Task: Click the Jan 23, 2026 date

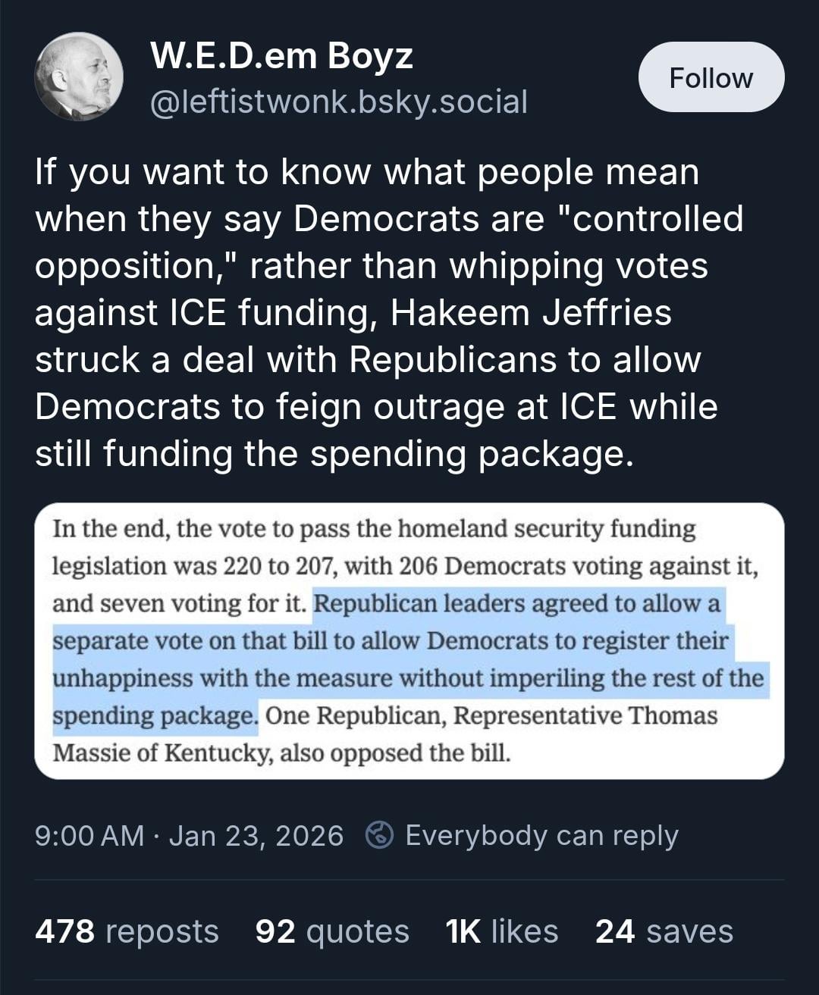Action: [256, 835]
